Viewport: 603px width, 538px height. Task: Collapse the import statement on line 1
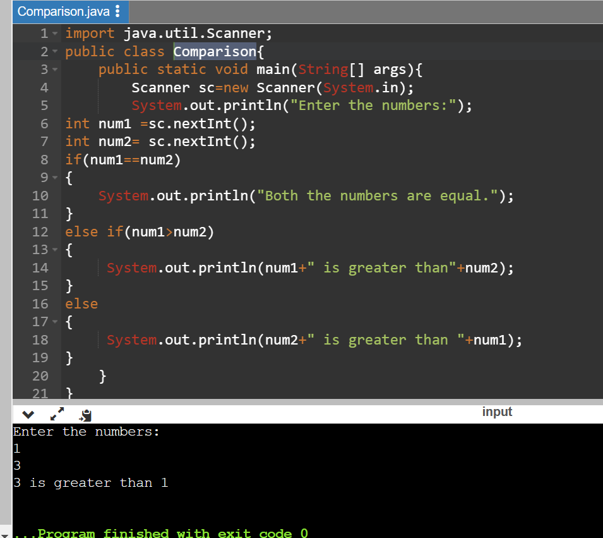(x=54, y=33)
